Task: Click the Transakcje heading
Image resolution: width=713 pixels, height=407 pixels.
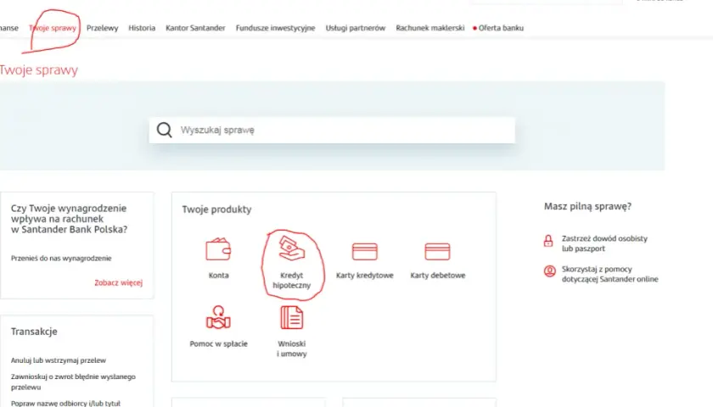Action: [x=34, y=332]
